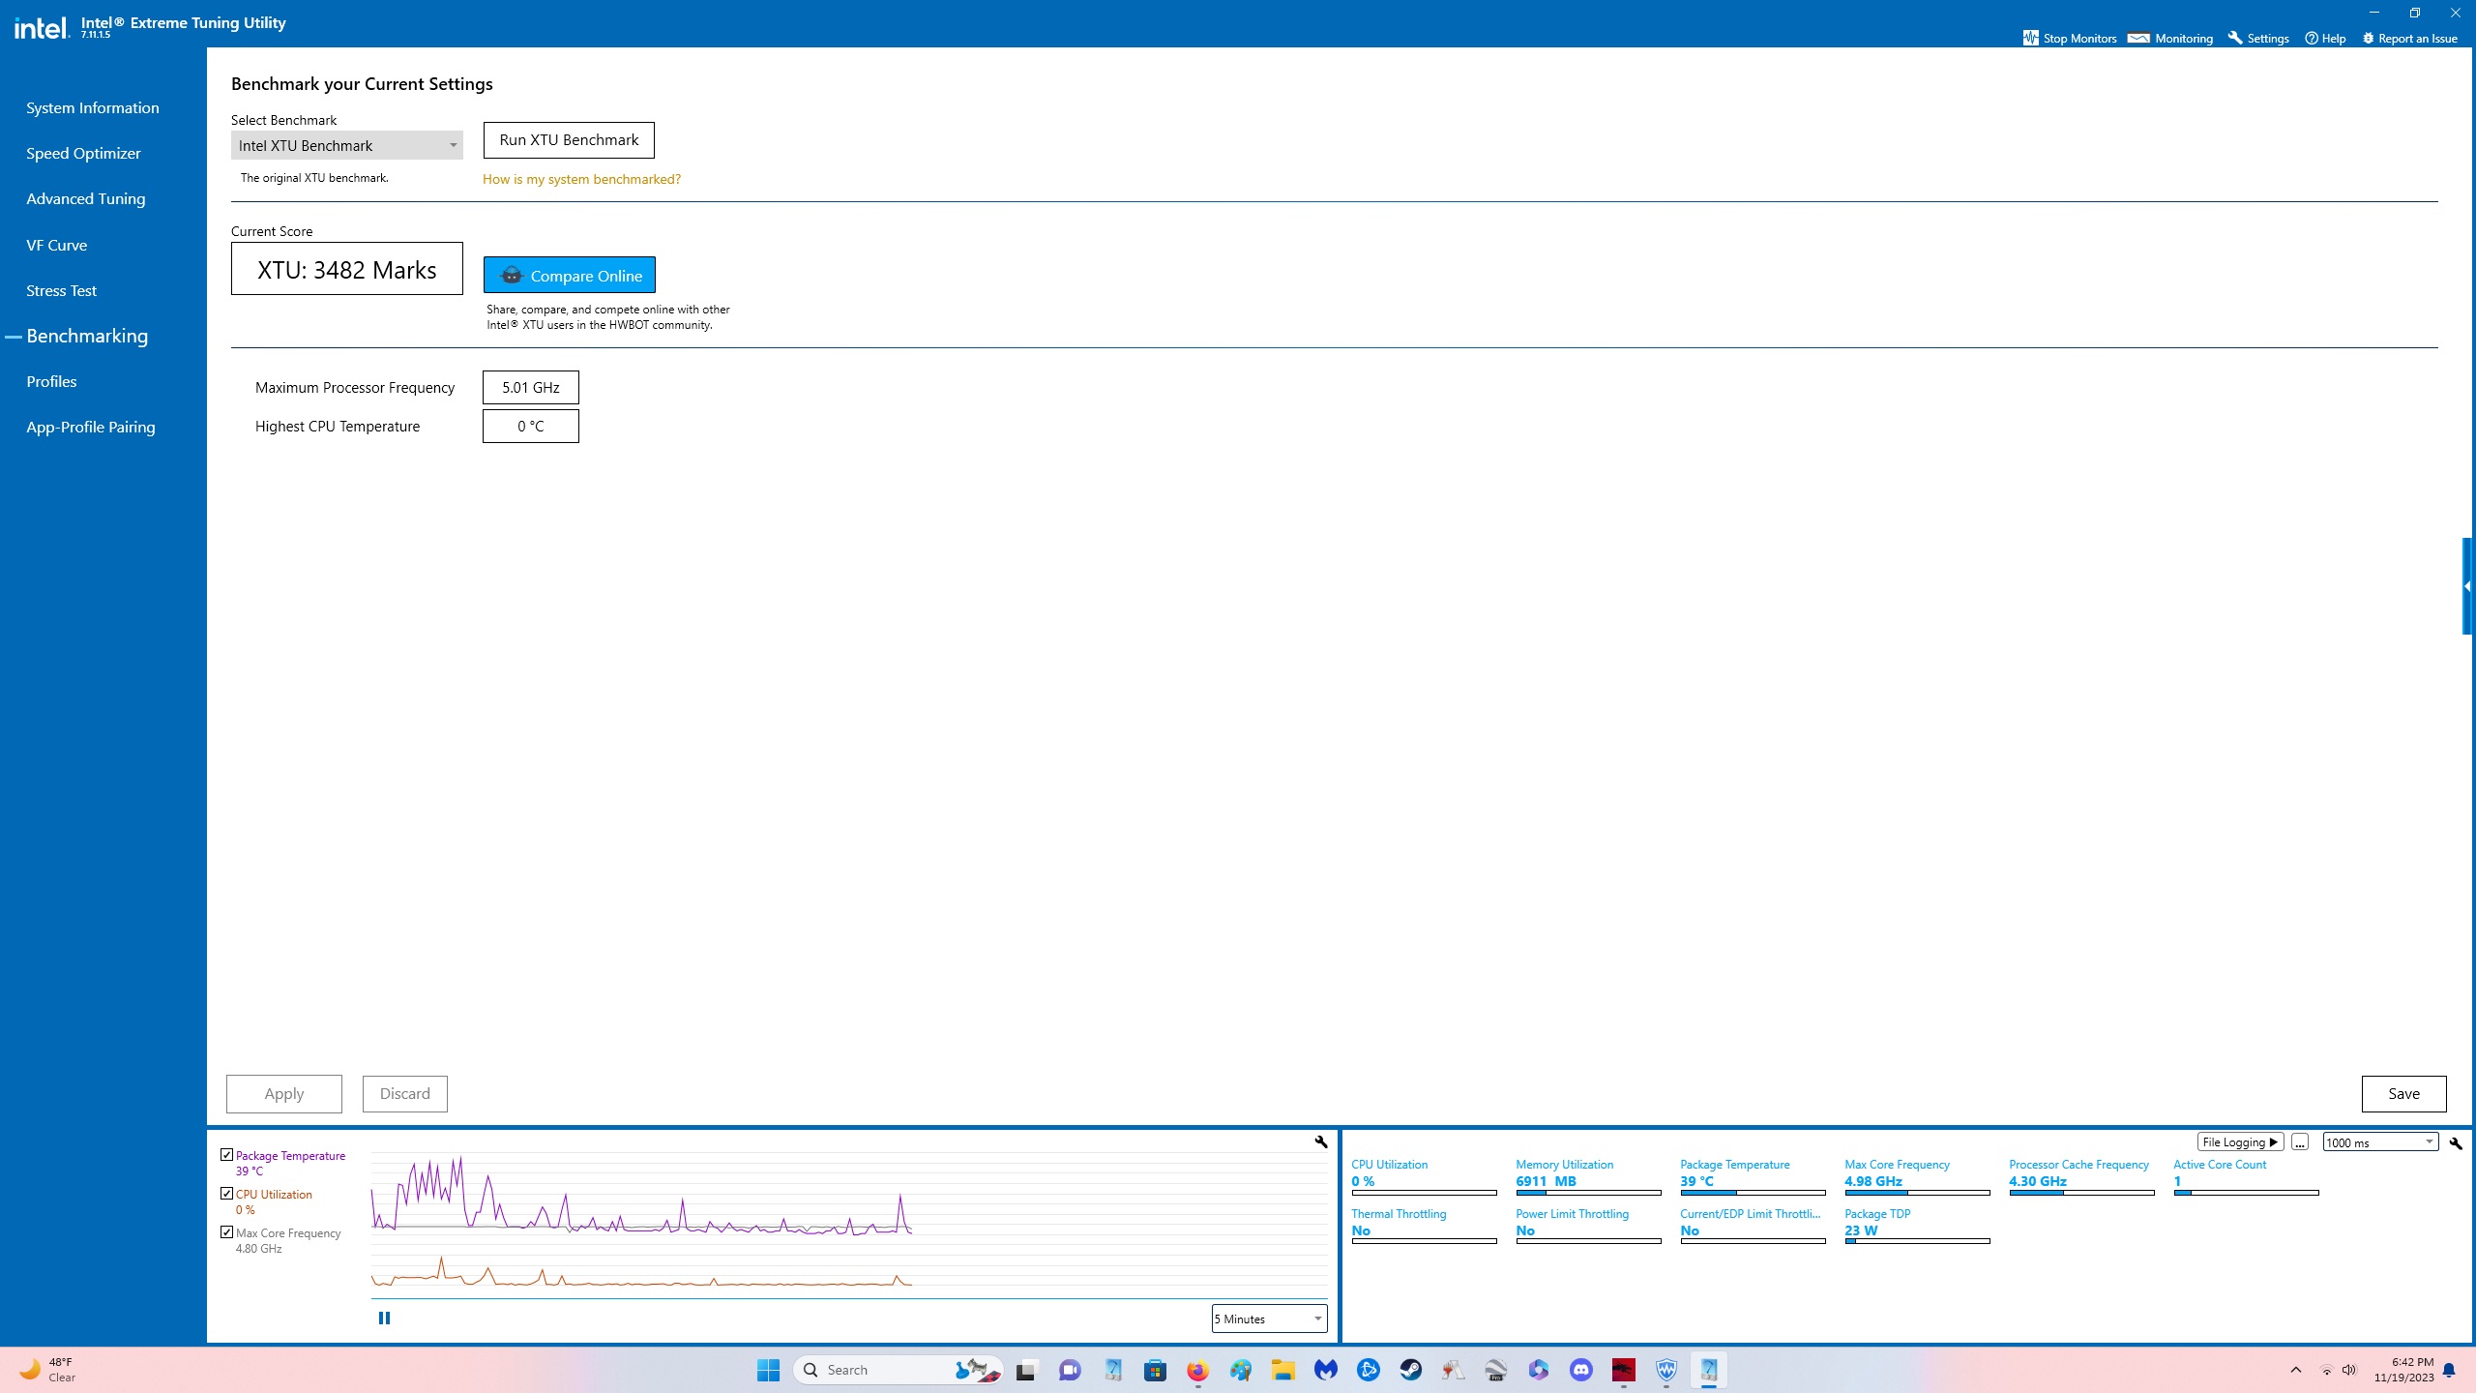Click Thermal Throttling monitor tile
This screenshot has width=2476, height=1393.
click(x=1424, y=1227)
